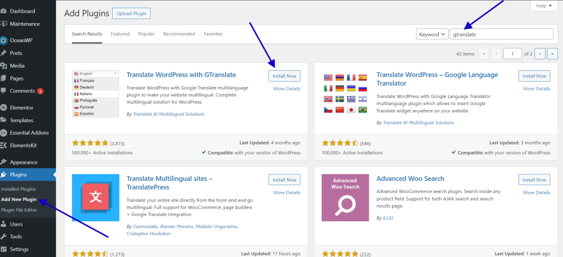Viewport: 563px width, 257px height.
Task: Open Pages in the sidebar
Action: [16, 78]
